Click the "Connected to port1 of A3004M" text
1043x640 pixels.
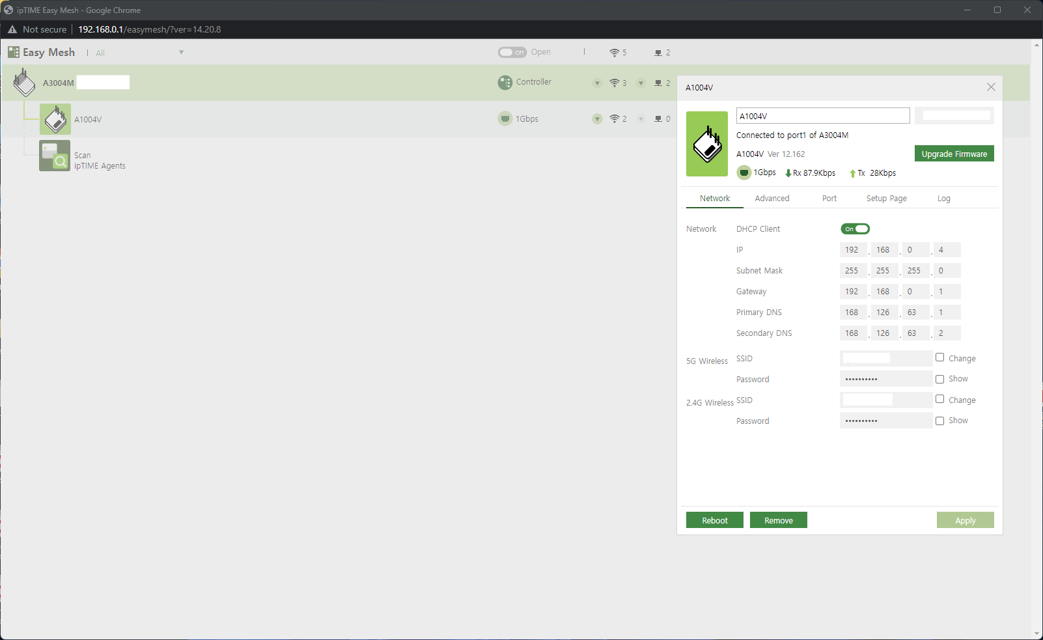pos(792,135)
